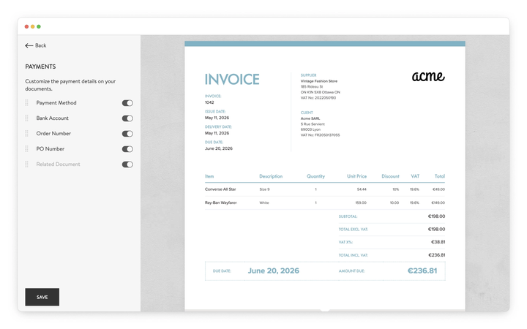
Task: Select the PO Number label
Action: [50, 148]
